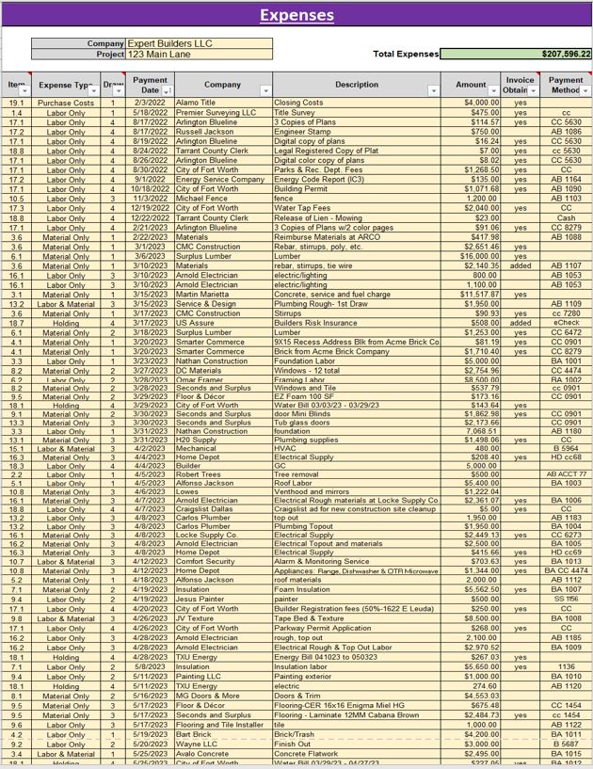Select the JV Texture company cell
This screenshot has height=769, width=593.
coord(224,618)
